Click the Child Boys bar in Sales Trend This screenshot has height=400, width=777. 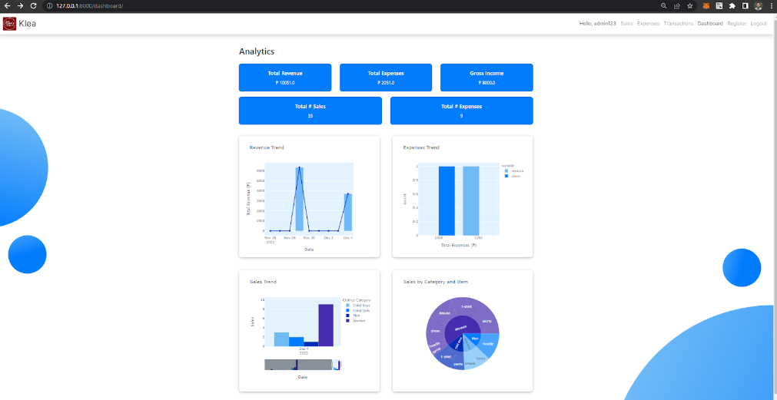(x=281, y=339)
